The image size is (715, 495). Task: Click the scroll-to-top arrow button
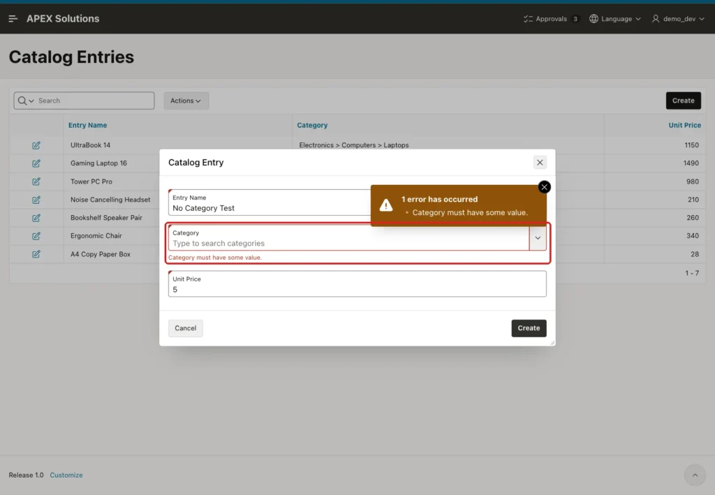coord(695,475)
